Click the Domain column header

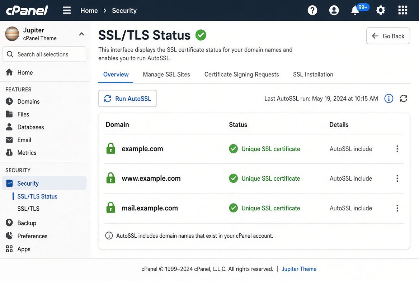[x=117, y=124]
